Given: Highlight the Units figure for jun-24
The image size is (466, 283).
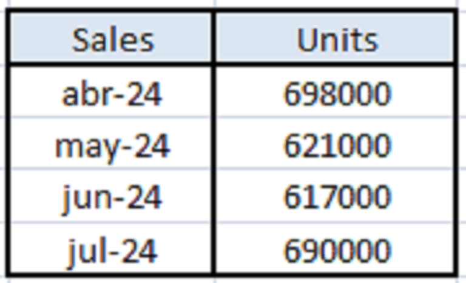Looking at the screenshot, I should (337, 198).
